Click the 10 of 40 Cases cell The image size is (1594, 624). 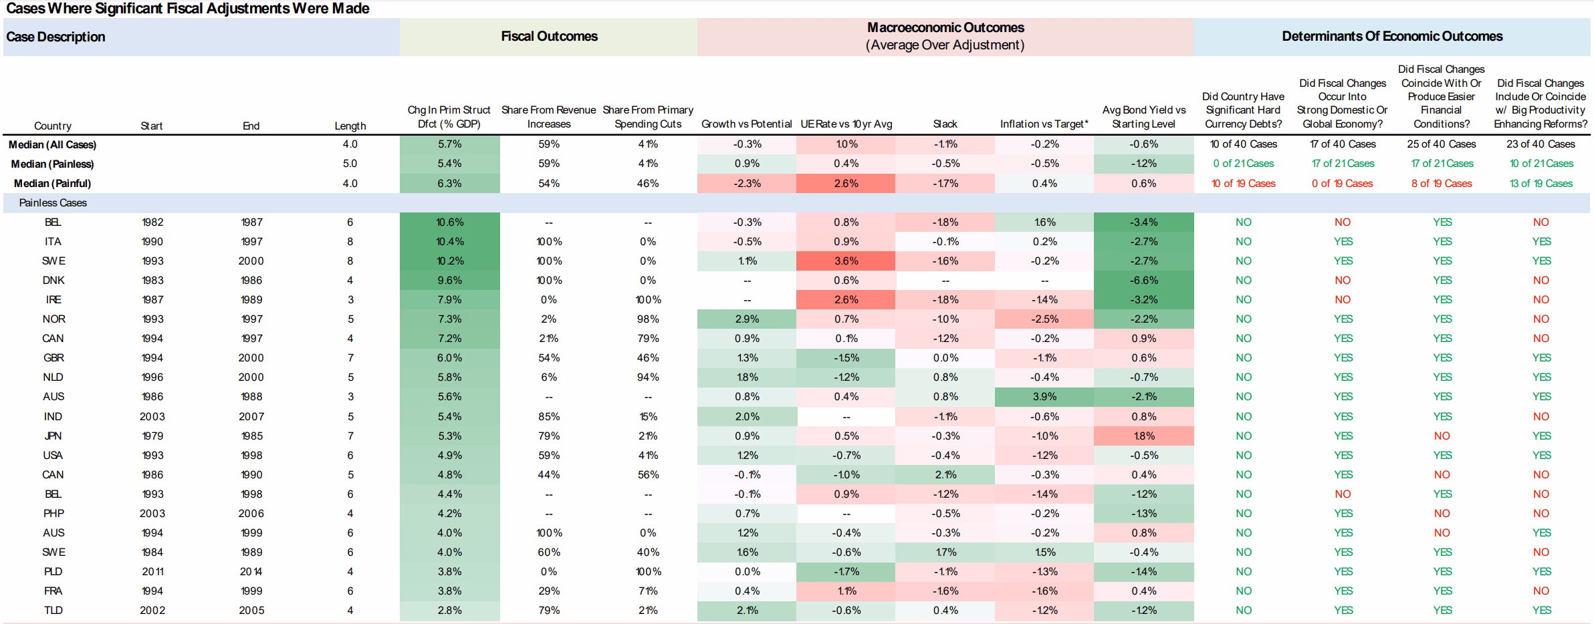[1243, 144]
